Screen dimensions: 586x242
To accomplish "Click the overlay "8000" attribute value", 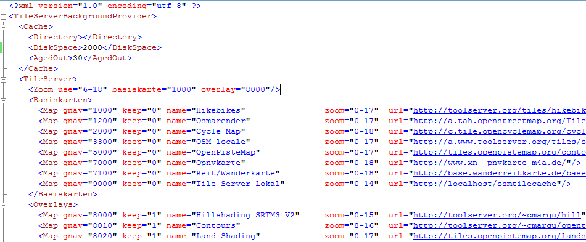I will [254, 89].
